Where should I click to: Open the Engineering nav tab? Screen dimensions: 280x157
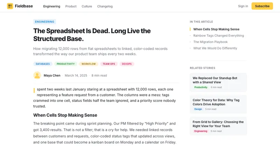pos(51,6)
